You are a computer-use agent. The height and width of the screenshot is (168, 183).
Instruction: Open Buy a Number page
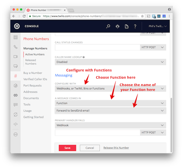pos(33,73)
